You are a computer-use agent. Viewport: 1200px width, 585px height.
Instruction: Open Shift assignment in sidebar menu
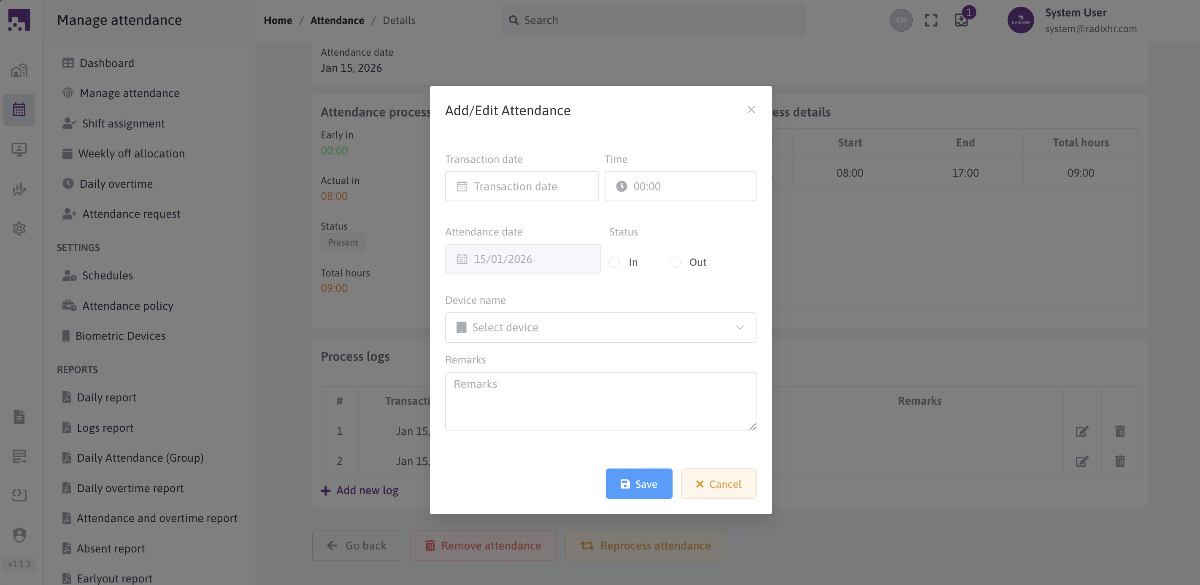(123, 124)
